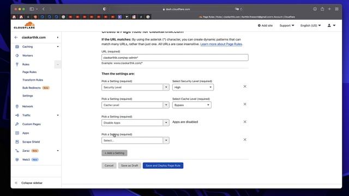Screen dimensions: 349x196
Task: Click the Rules icon in sidebar
Action: coord(17,64)
